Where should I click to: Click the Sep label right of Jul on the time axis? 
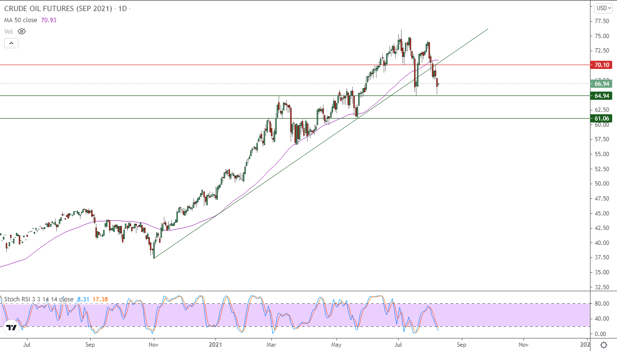coord(462,345)
